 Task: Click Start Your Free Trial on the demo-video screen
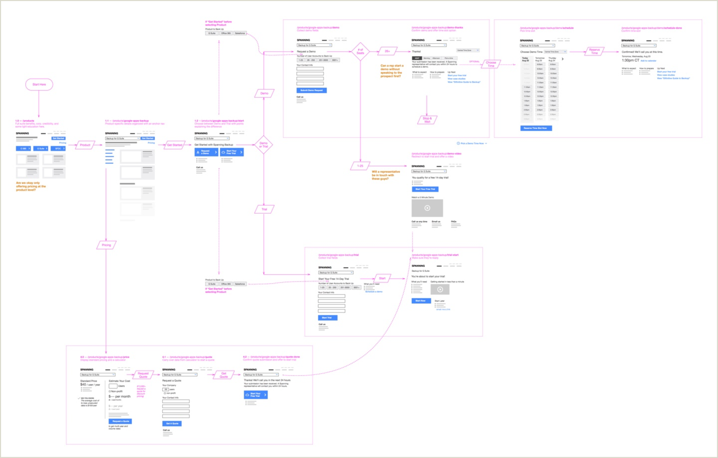[x=425, y=189]
